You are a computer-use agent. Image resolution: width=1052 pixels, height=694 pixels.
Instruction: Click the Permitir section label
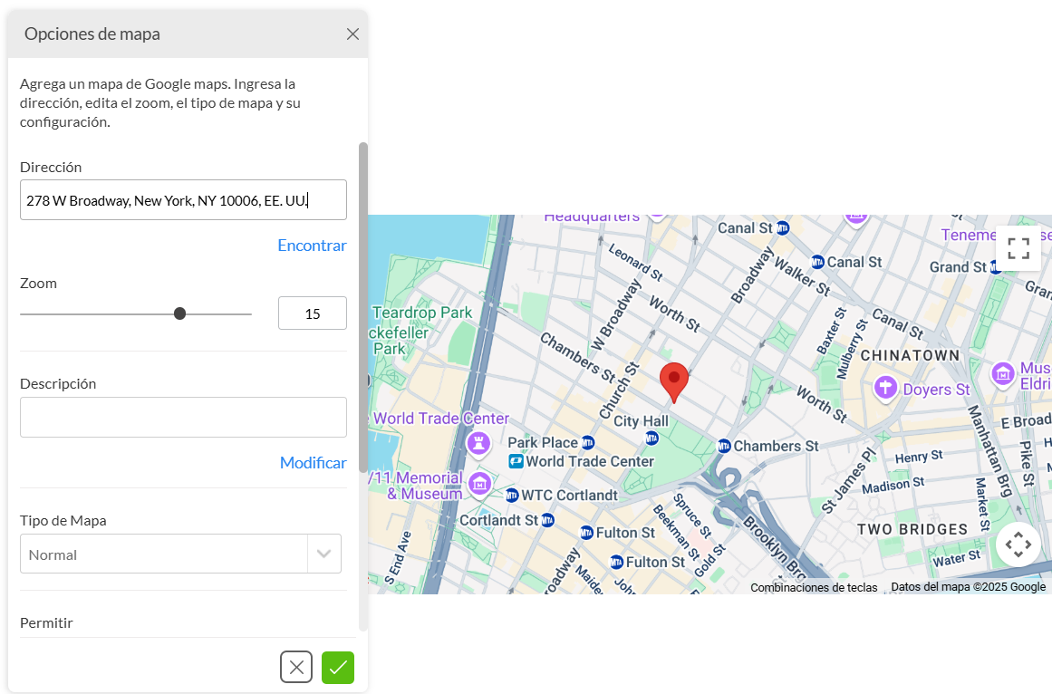click(46, 623)
